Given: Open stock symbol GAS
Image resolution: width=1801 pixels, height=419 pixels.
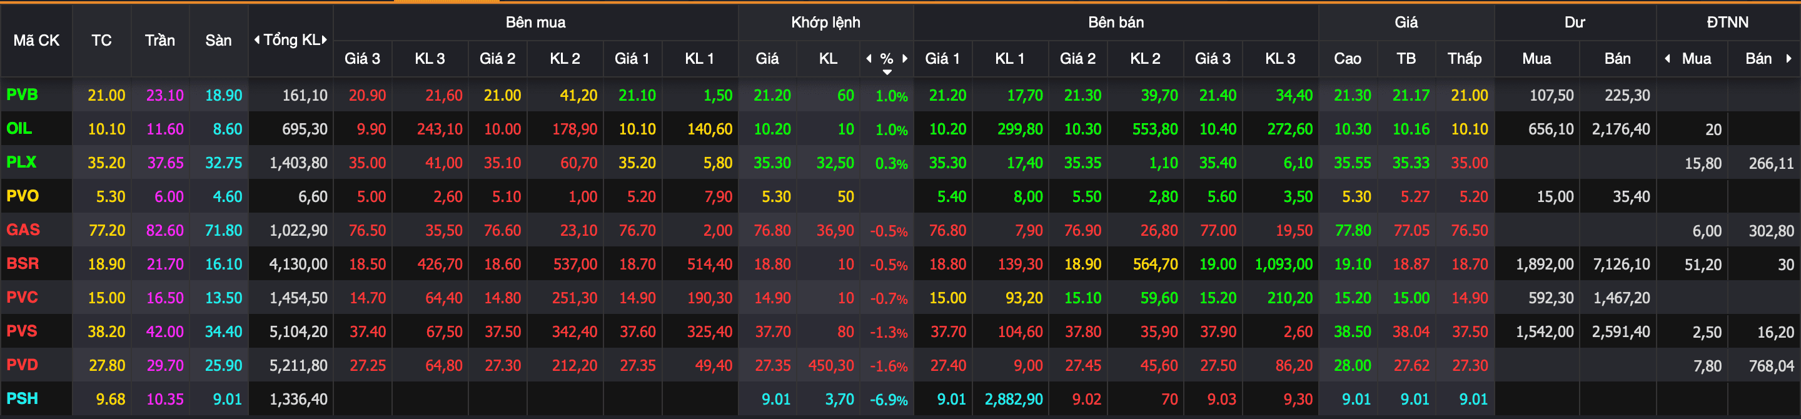Looking at the screenshot, I should pyautogui.click(x=23, y=230).
